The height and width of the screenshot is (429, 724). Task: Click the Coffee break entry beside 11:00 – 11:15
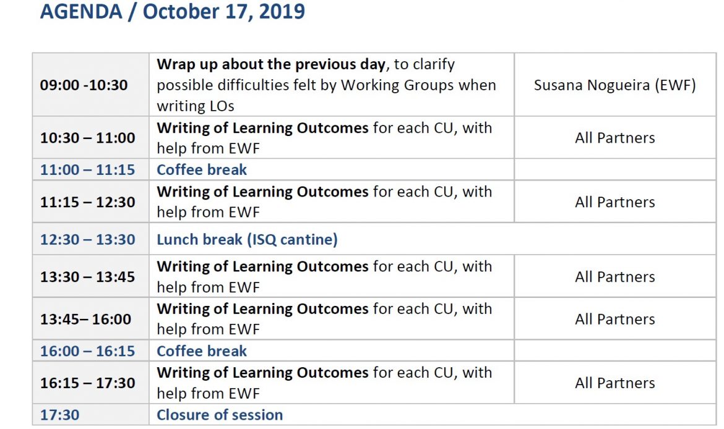(x=202, y=170)
